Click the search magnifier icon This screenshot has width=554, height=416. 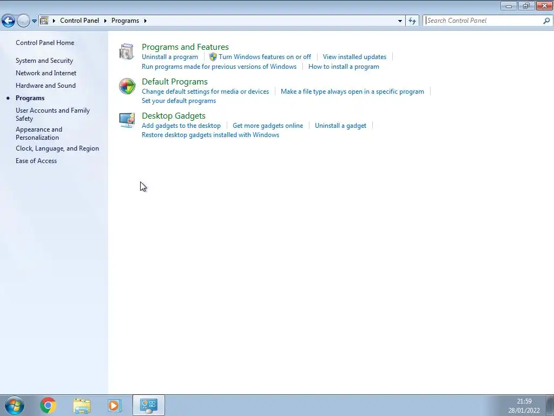pyautogui.click(x=546, y=21)
